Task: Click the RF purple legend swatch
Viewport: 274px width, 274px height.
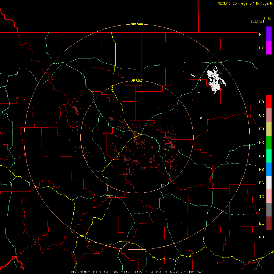Action: [269, 34]
